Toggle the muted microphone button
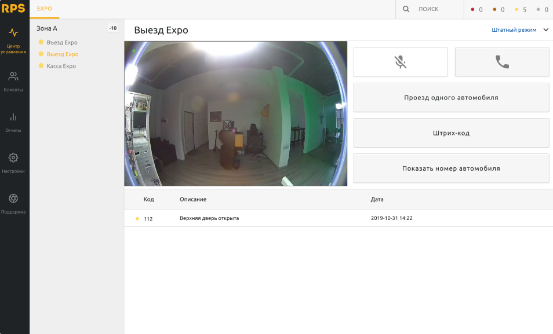This screenshot has height=334, width=553. tap(400, 62)
